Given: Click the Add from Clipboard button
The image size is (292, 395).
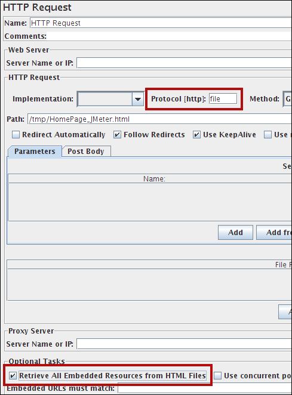Looking at the screenshot, I should [x=274, y=232].
